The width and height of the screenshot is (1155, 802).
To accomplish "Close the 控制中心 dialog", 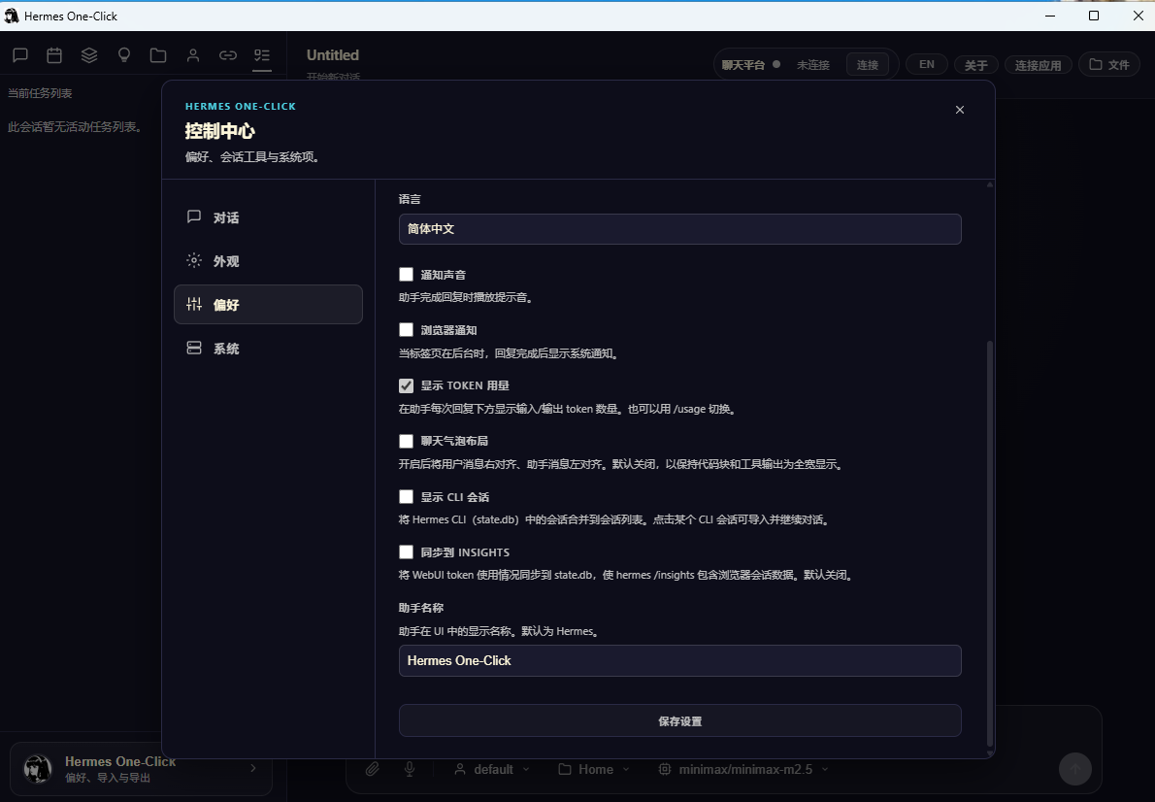I will [959, 110].
